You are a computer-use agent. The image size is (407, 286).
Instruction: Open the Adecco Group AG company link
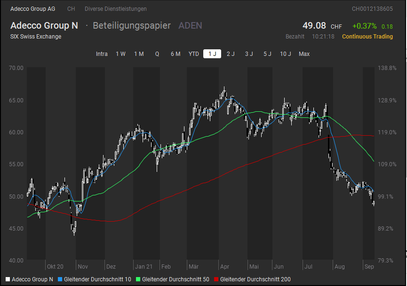pos(32,8)
